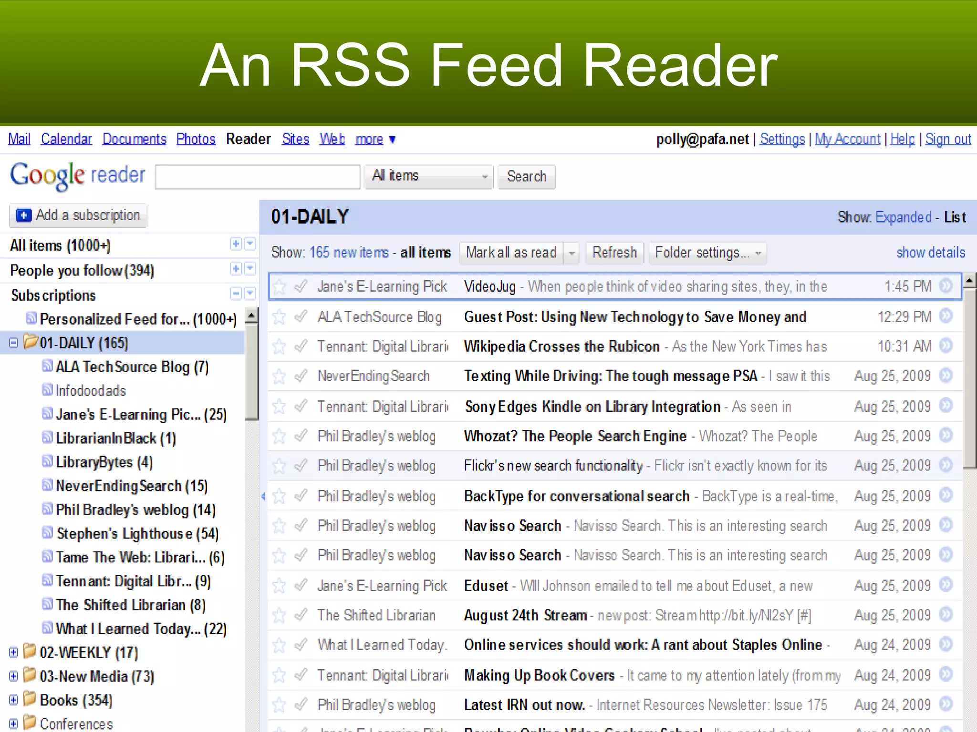Open the Mail link in top bar
The width and height of the screenshot is (977, 732).
[19, 139]
